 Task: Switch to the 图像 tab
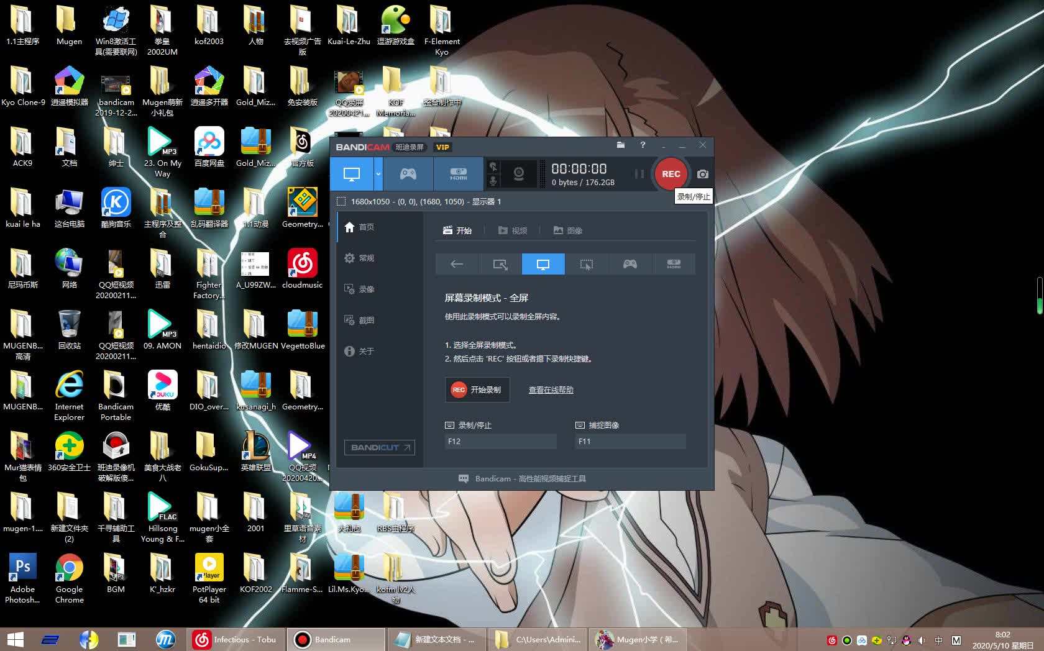568,230
